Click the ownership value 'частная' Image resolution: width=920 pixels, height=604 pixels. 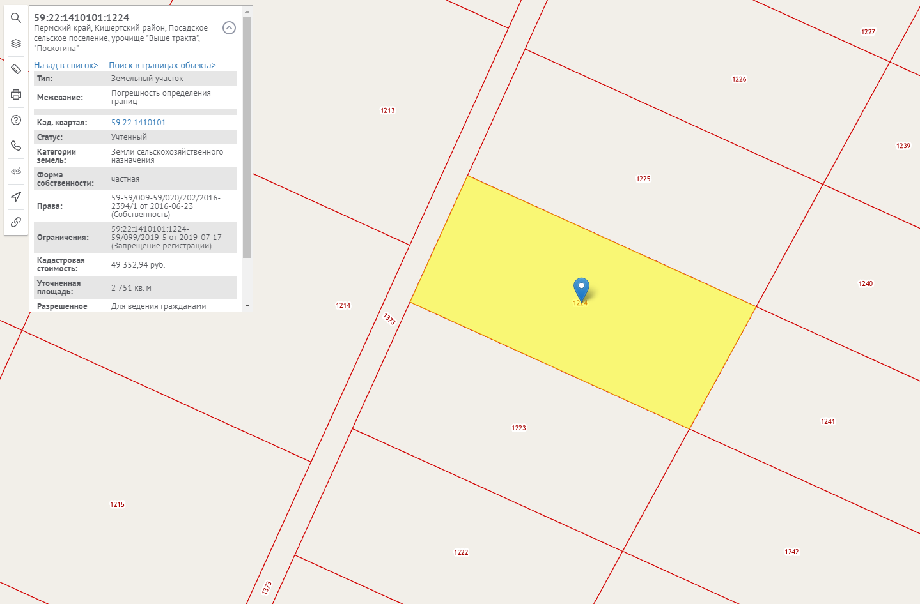click(125, 179)
